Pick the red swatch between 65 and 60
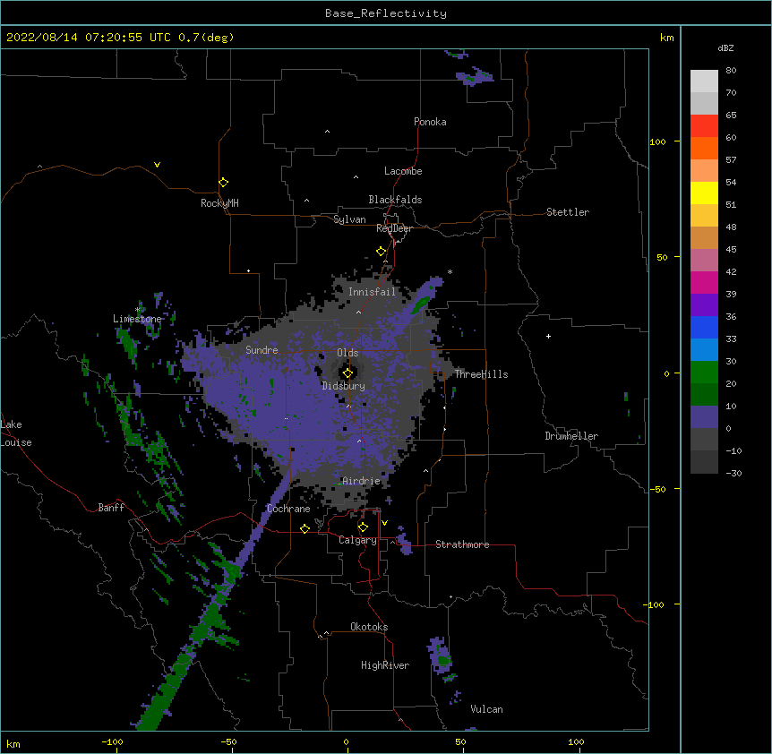The width and height of the screenshot is (772, 754). pos(704,126)
